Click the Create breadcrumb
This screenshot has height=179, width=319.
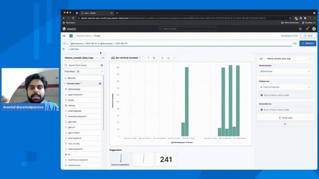[x=97, y=36]
